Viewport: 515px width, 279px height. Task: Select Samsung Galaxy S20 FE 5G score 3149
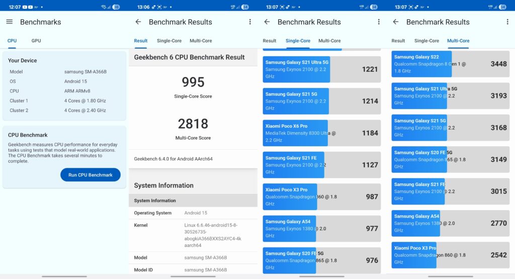click(450, 159)
